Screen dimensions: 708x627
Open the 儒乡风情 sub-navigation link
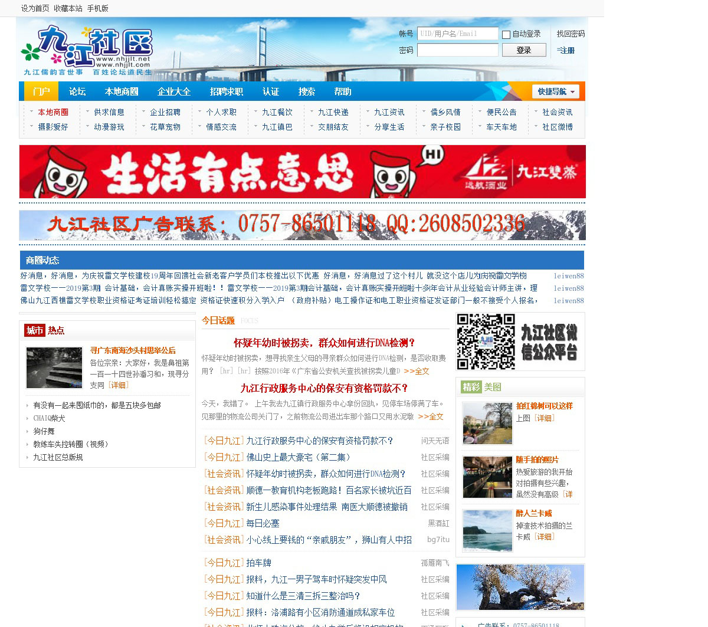[445, 112]
